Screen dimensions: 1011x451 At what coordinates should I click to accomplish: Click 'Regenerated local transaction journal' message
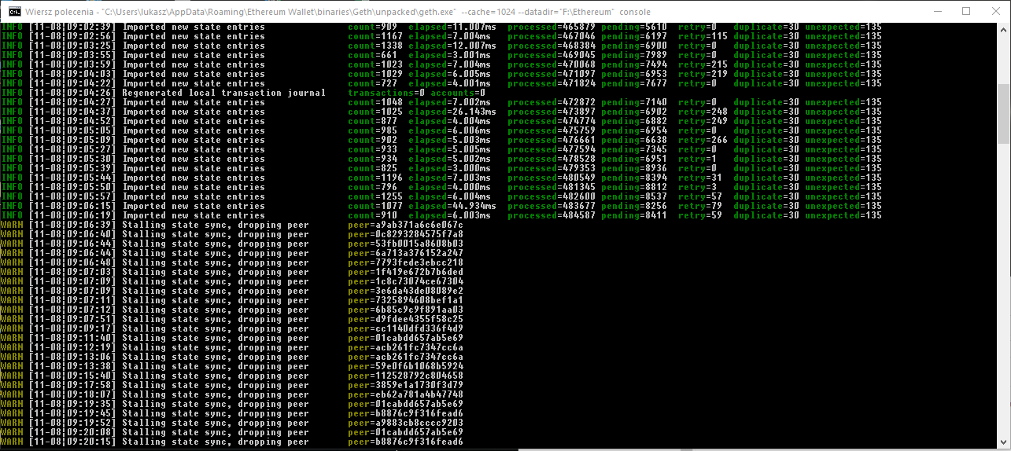pyautogui.click(x=223, y=93)
